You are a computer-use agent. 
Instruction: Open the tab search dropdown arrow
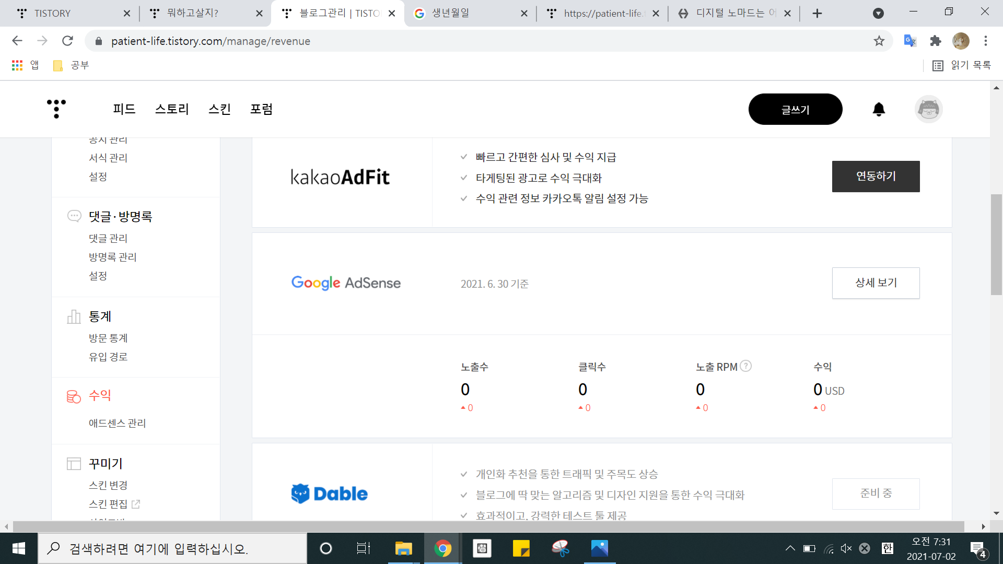[879, 14]
